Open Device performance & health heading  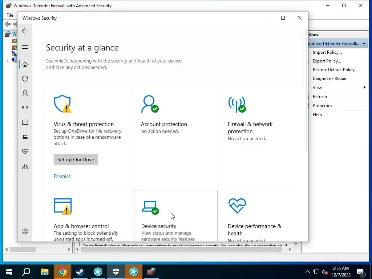point(255,230)
